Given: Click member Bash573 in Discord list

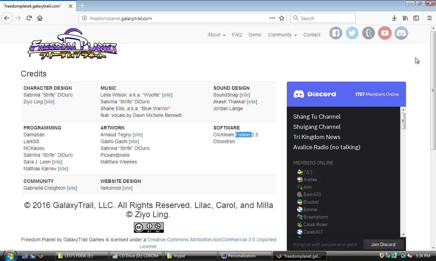Looking at the screenshot, I should [309, 194].
